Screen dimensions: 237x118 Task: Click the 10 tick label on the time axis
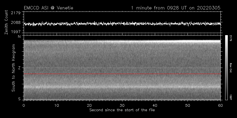(57, 105)
